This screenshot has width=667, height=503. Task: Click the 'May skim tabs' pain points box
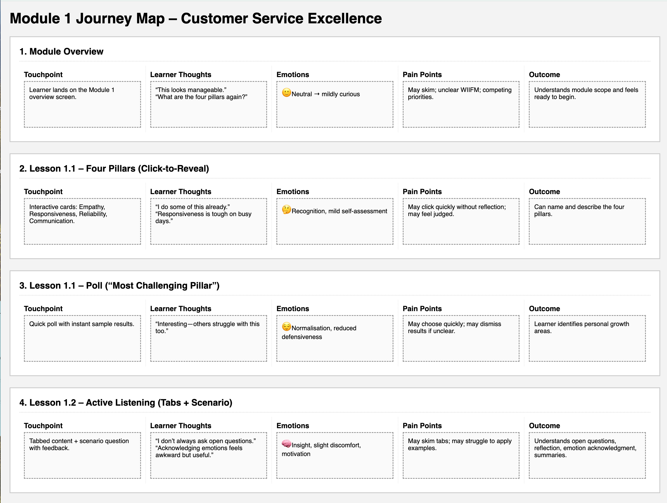tap(461, 455)
